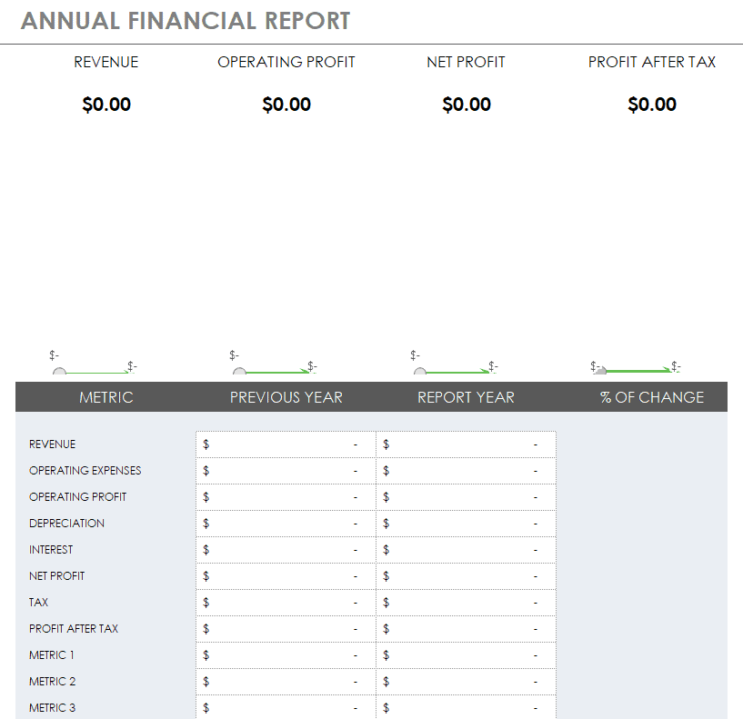Click the REPORT YEAR column header
Screen dimensions: 743x719
466,397
